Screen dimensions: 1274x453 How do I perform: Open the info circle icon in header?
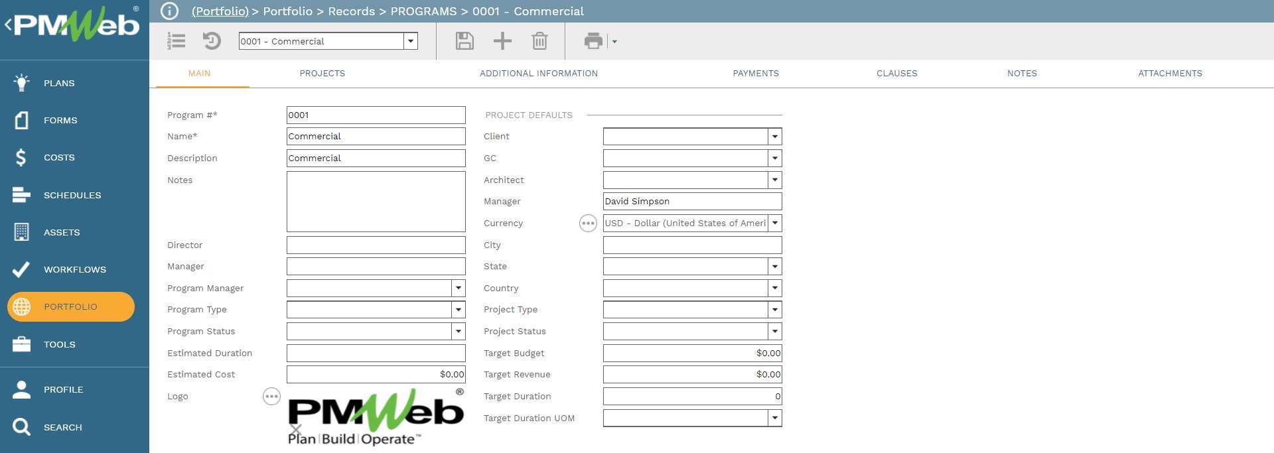170,11
